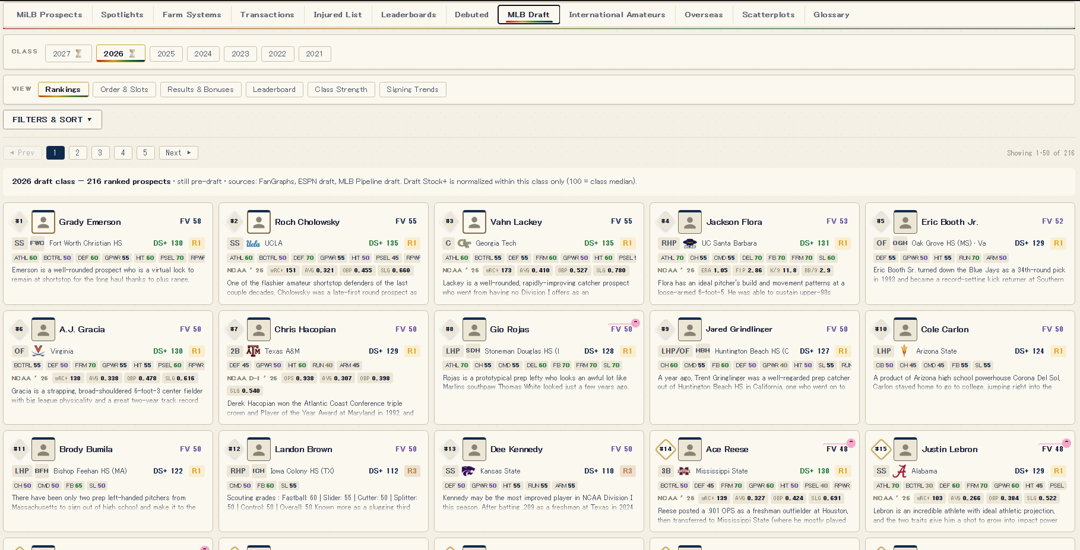This screenshot has height=550, width=1080.
Task: Switch to Order & Slots view
Action: pos(124,90)
